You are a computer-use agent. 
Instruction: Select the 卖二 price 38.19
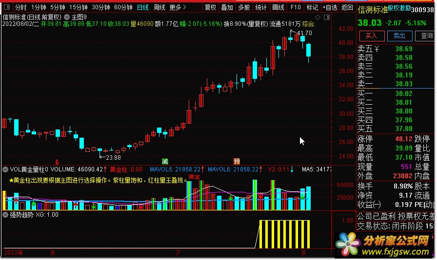(x=403, y=75)
